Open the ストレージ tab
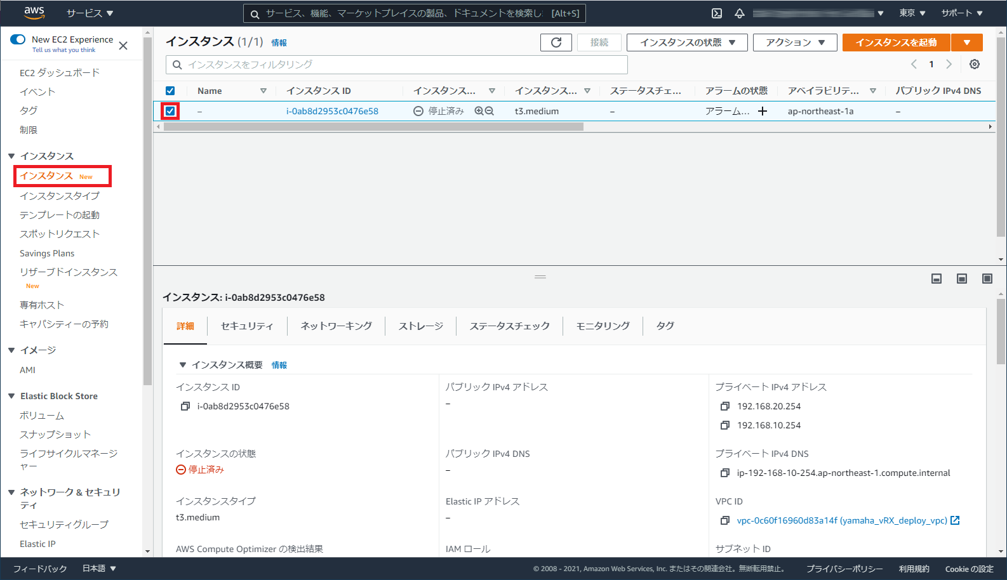The height and width of the screenshot is (580, 1007). pos(420,326)
